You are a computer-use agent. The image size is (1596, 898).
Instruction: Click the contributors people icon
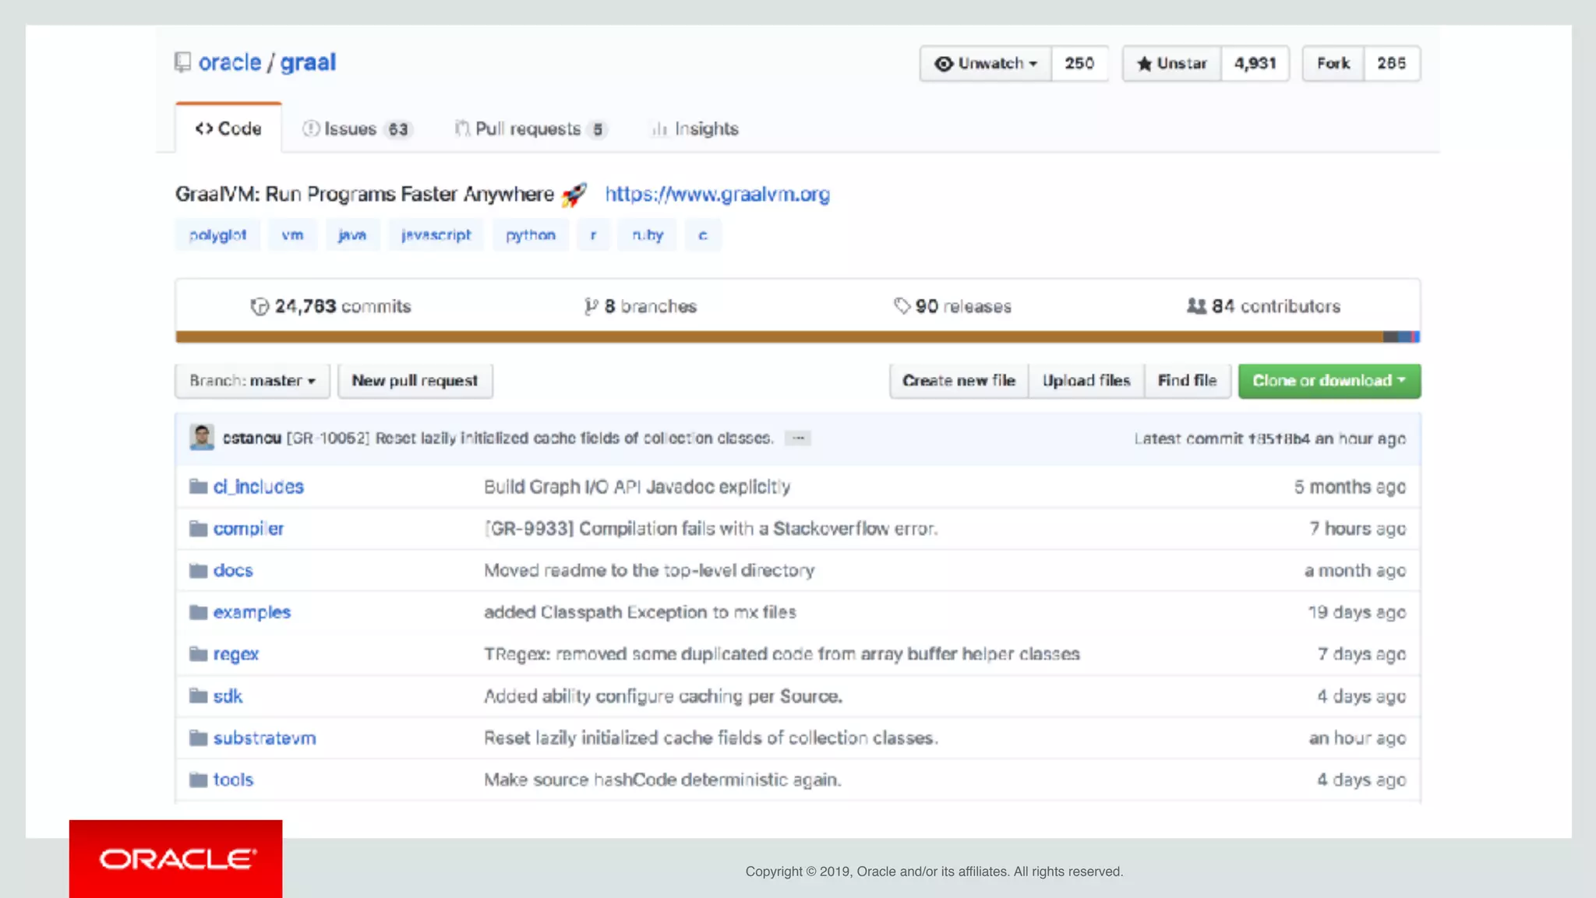(1196, 306)
